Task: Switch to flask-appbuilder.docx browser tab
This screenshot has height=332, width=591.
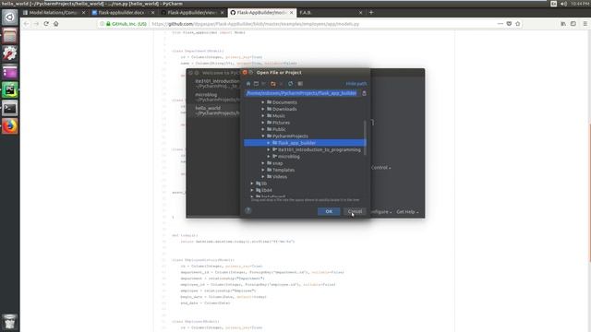Action: coord(123,12)
